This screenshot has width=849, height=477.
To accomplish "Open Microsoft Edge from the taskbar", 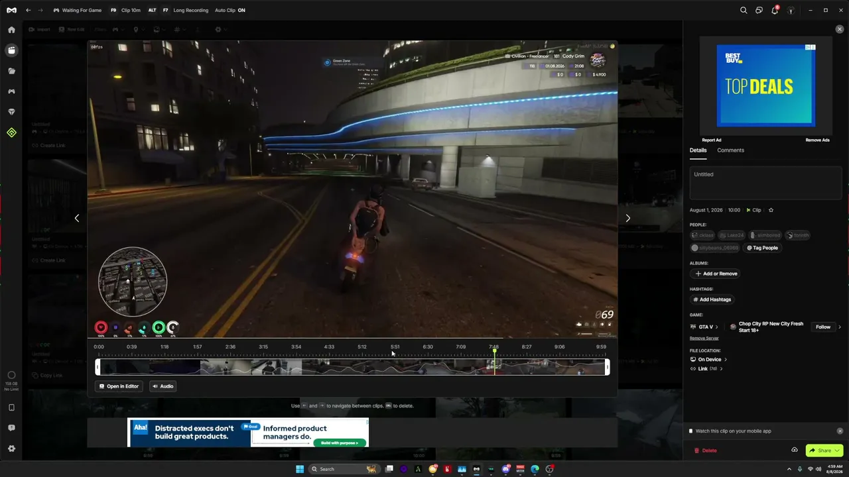I will (x=535, y=469).
